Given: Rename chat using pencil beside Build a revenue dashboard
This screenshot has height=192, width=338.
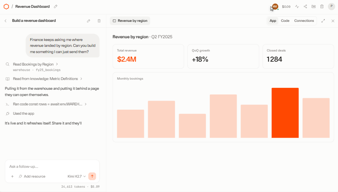Looking at the screenshot, I should point(88,21).
